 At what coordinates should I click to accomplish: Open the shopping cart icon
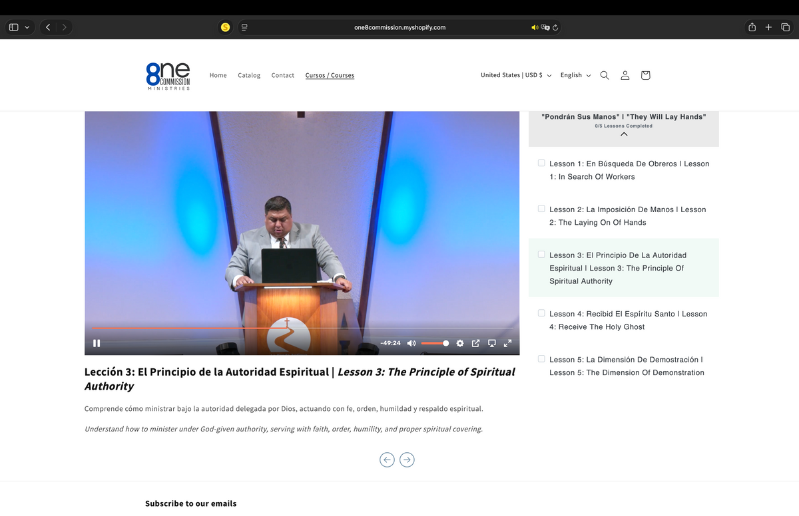(645, 75)
